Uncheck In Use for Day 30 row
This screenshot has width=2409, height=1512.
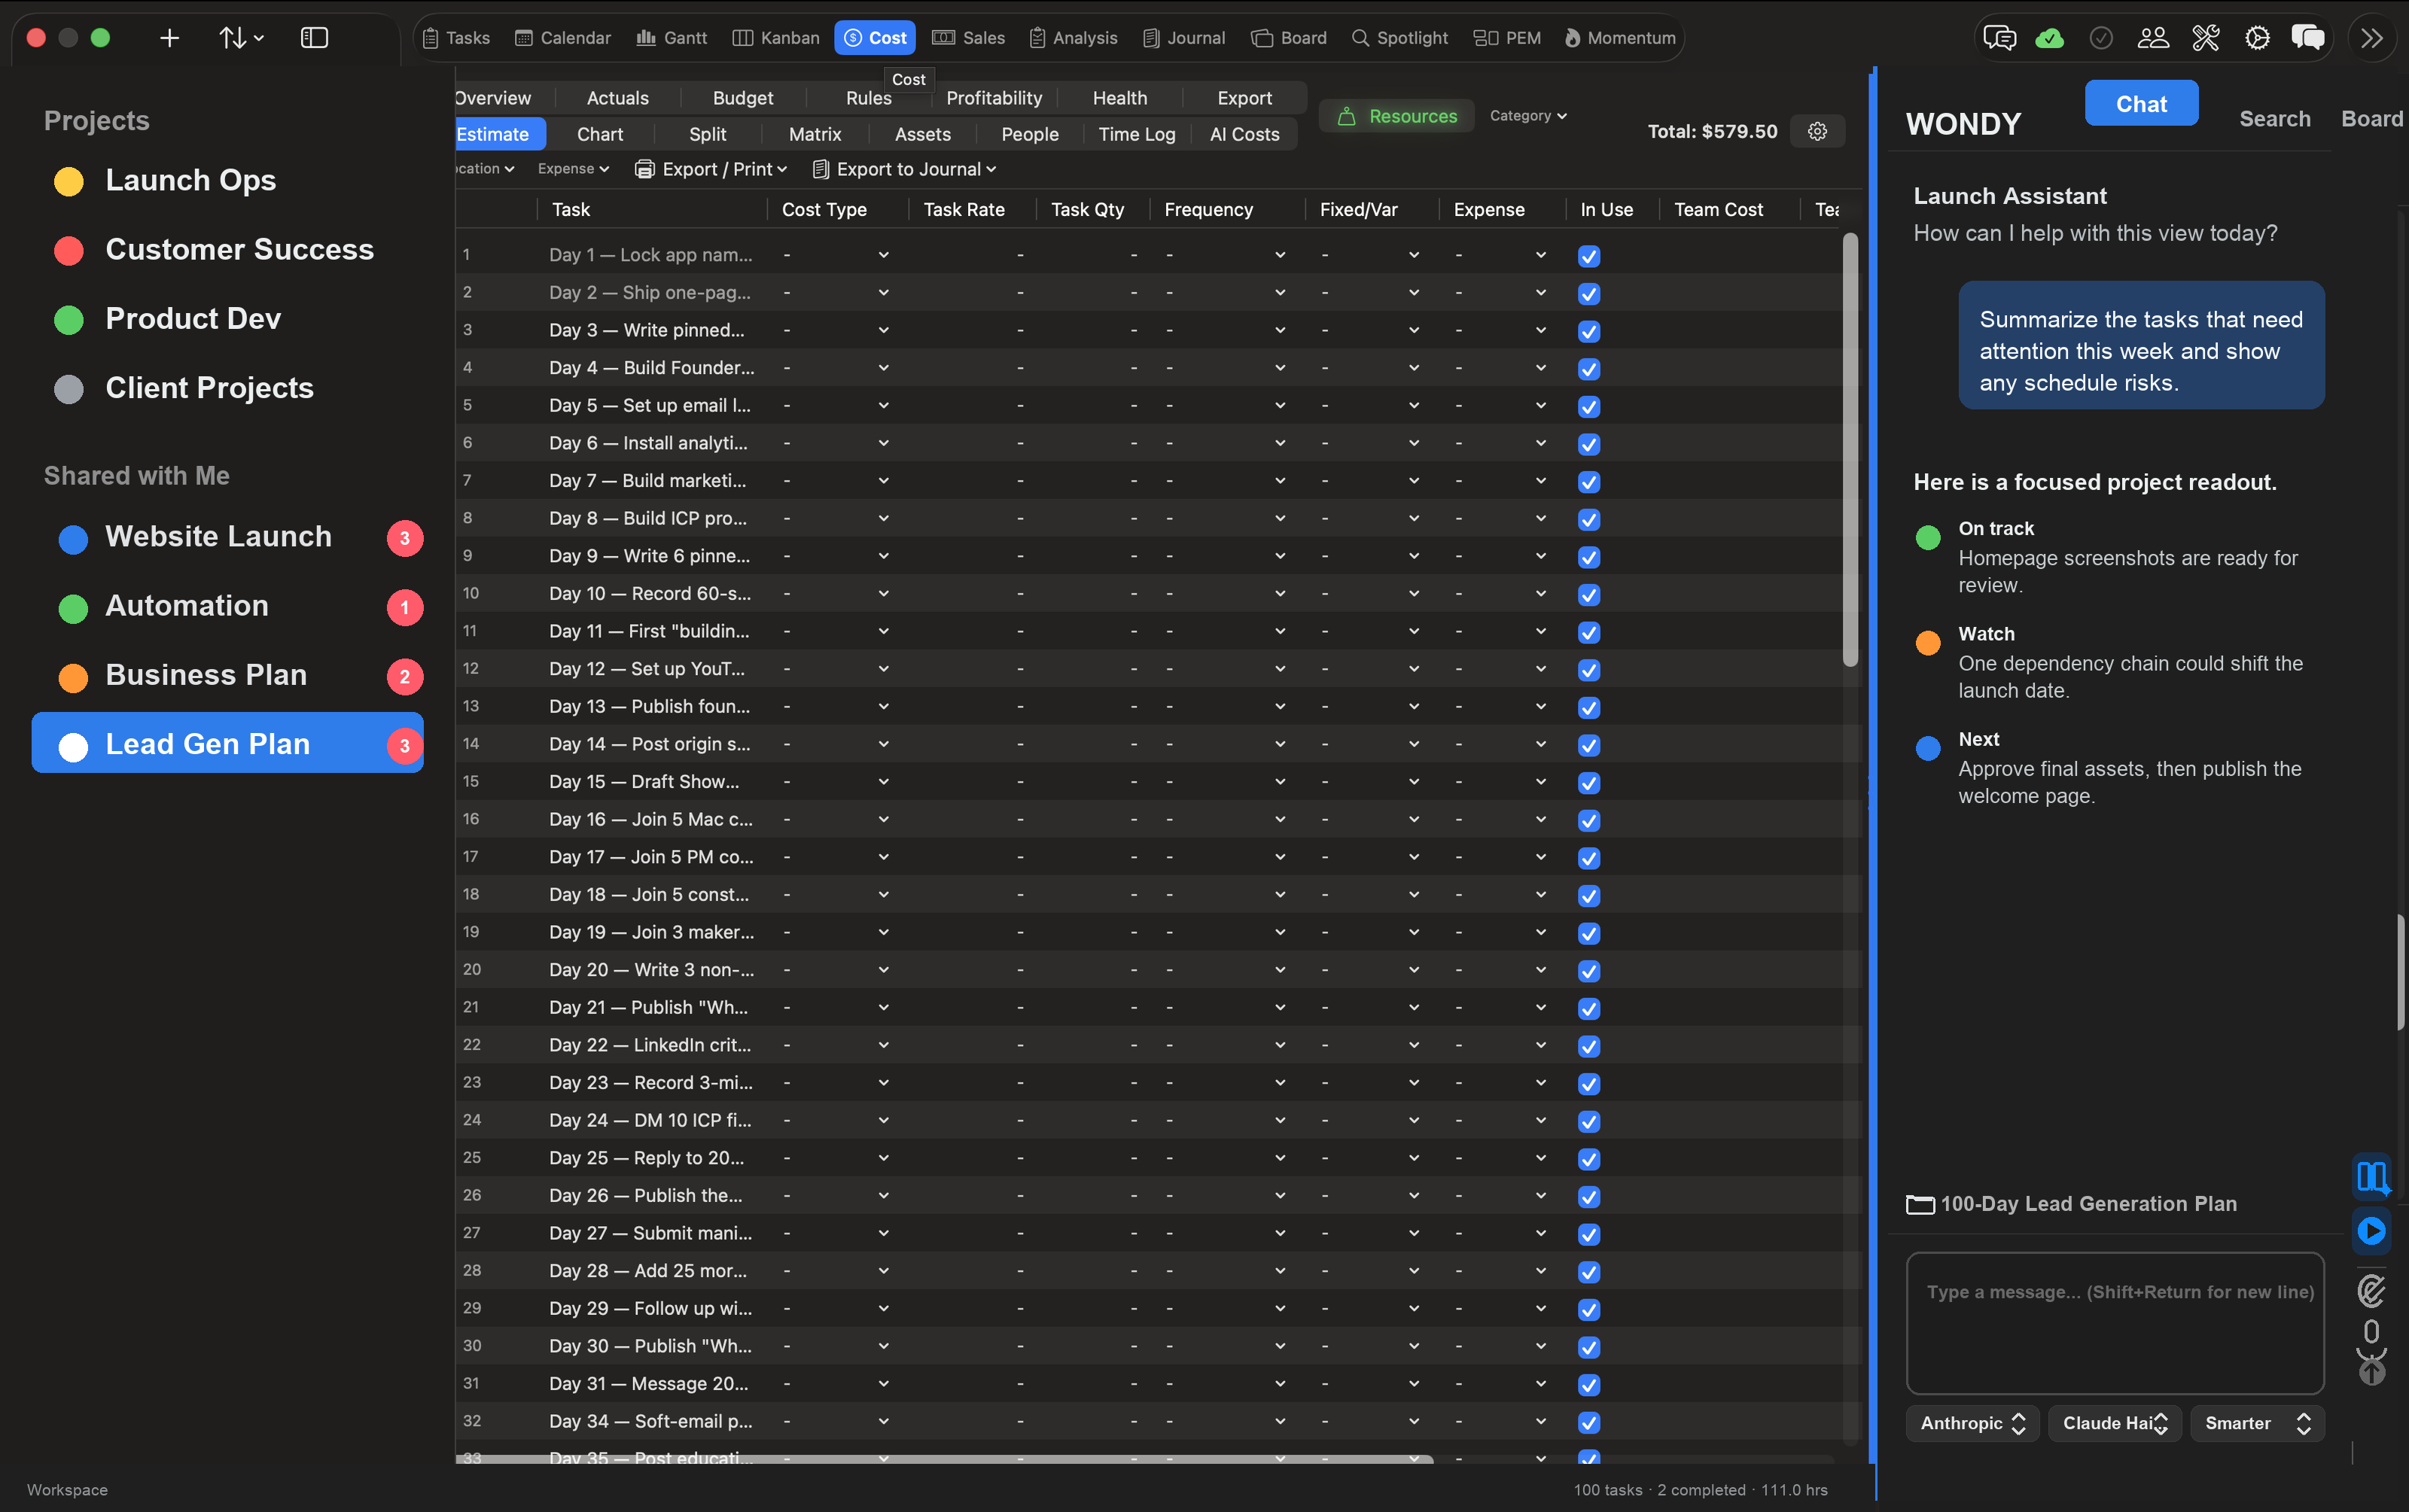(1588, 1347)
